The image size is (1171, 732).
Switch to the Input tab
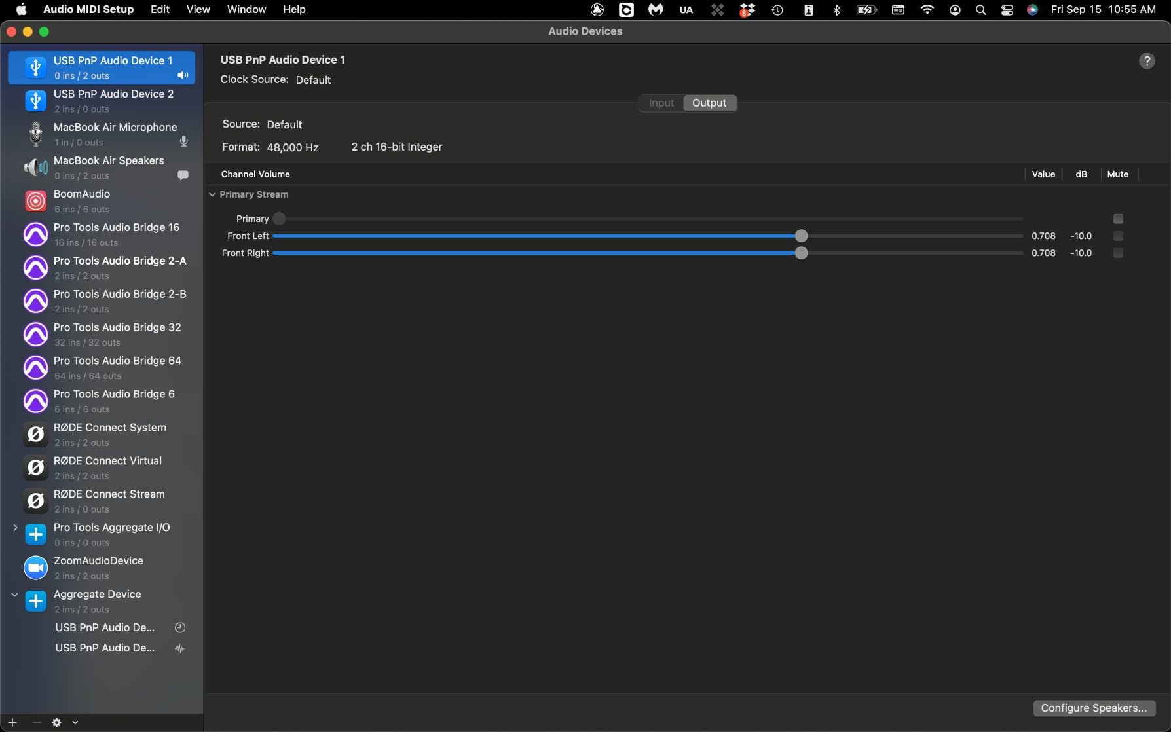pos(661,103)
